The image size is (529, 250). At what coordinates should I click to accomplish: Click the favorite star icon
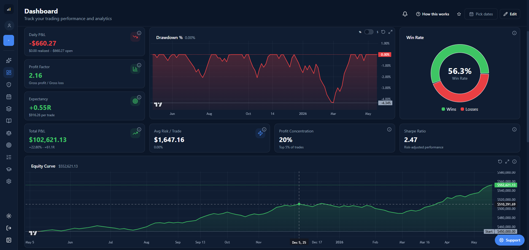coord(459,14)
